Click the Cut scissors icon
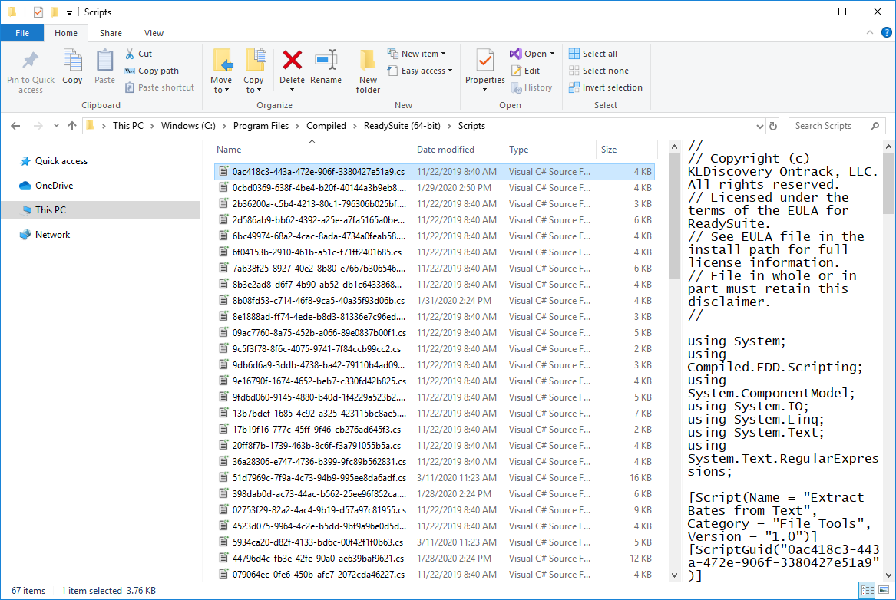Viewport: 896px width, 600px height. (x=130, y=54)
